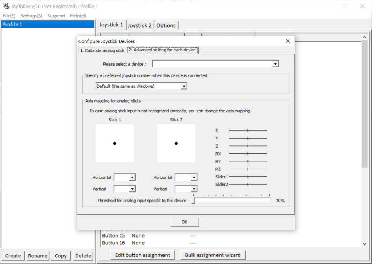Expand Stick 2 Vertical axis dropdown
This screenshot has width=372, height=264.
[x=194, y=189]
